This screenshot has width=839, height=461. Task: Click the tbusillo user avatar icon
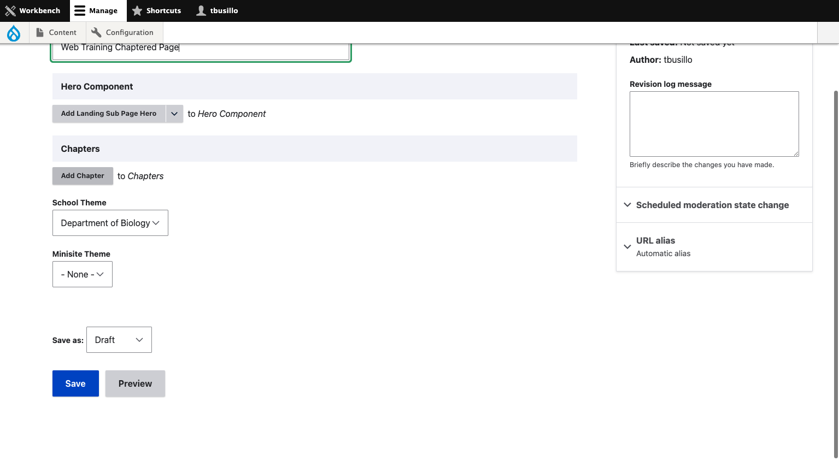point(201,10)
